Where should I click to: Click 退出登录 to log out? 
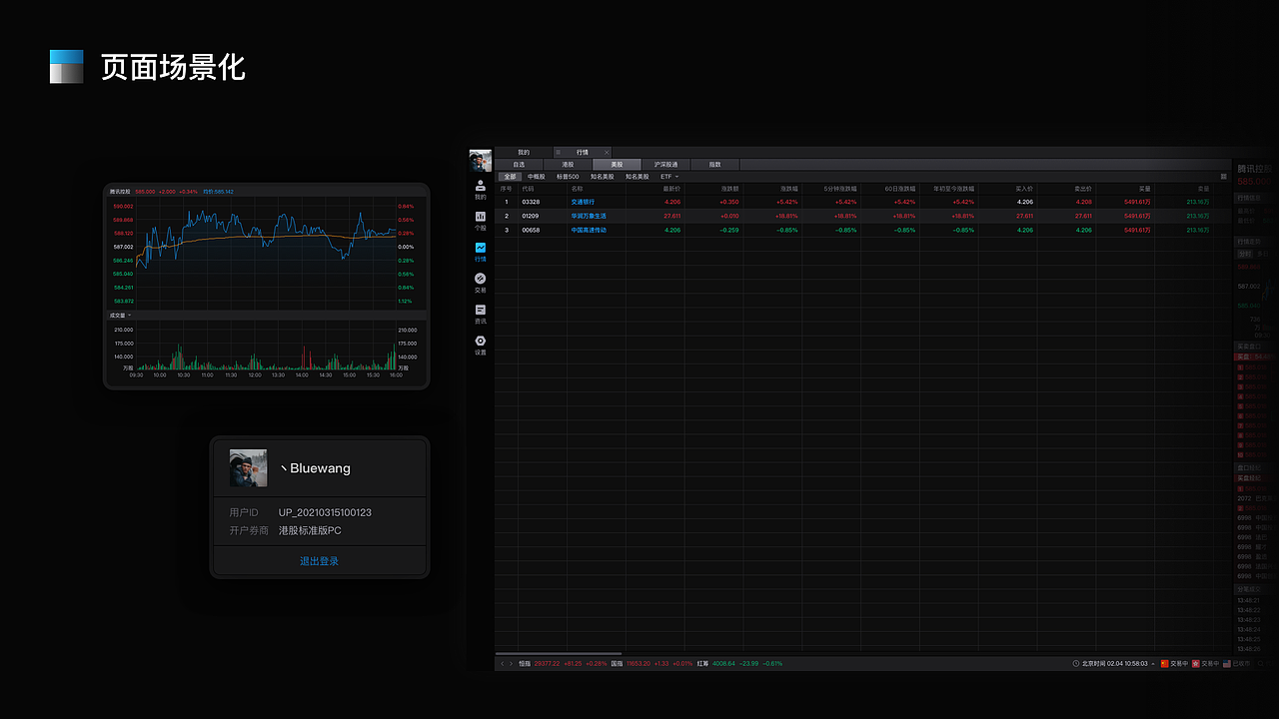click(x=320, y=561)
